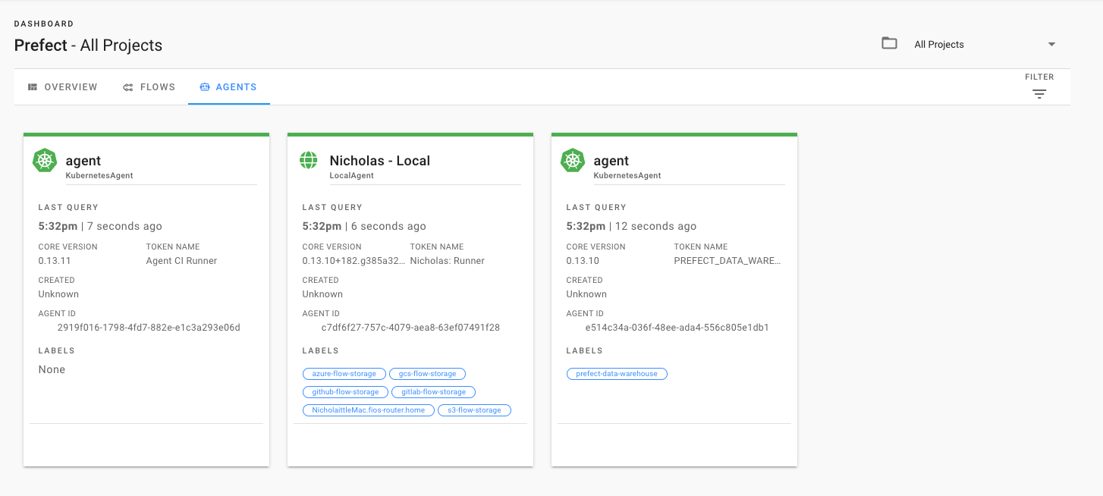
Task: Click token name Nicholas: Runner
Action: pos(447,261)
